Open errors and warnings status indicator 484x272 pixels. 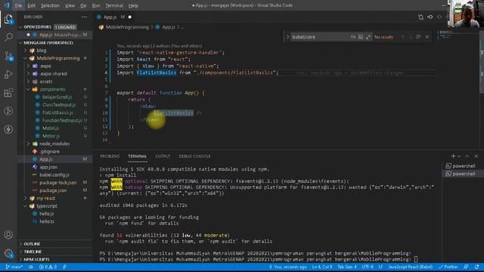point(48,267)
